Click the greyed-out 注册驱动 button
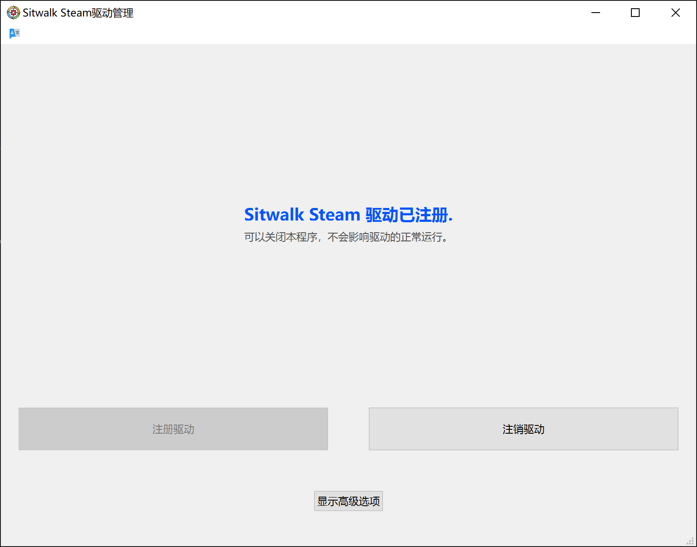The image size is (697, 547). 173,429
